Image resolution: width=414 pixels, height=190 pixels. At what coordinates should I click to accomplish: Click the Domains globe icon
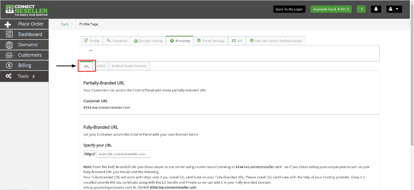point(9,45)
